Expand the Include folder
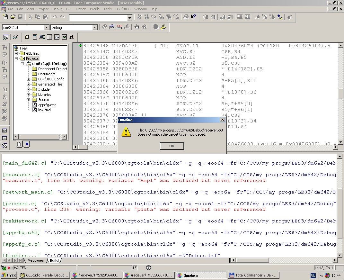 [x=29, y=89]
